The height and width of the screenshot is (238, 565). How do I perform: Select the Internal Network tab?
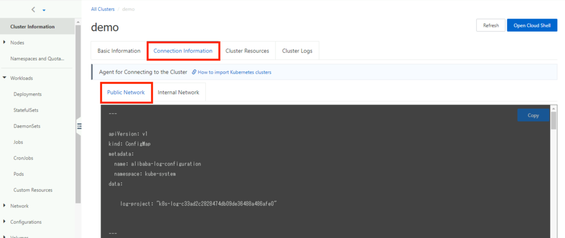pyautogui.click(x=178, y=92)
